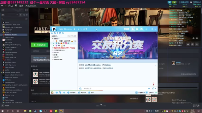202x113 pixels.
Task: Click the equalizer mixer icon in YY bottom bar
Action: [x=64, y=93]
